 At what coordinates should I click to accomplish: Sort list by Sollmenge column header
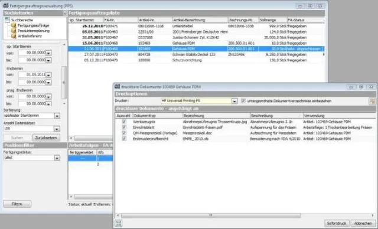coord(273,20)
